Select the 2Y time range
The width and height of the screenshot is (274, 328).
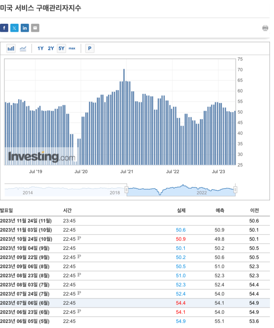[51, 49]
